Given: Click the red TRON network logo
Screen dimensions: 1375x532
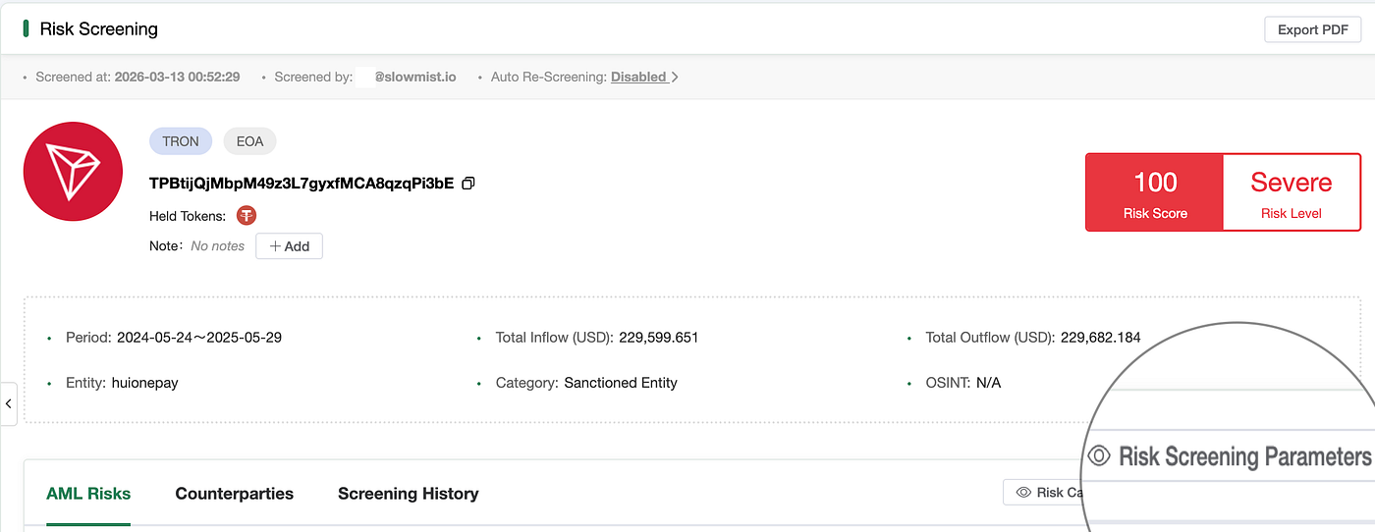Looking at the screenshot, I should click(x=73, y=171).
